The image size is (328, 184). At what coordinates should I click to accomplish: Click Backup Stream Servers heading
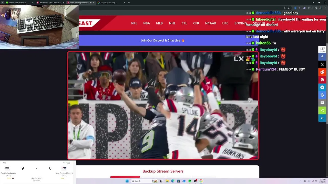coord(163,171)
